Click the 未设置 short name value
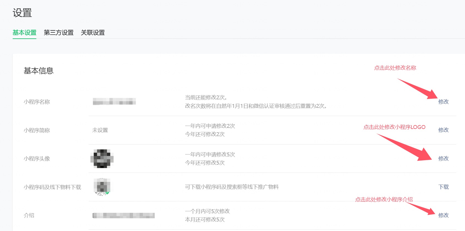465x231 pixels. click(x=100, y=130)
